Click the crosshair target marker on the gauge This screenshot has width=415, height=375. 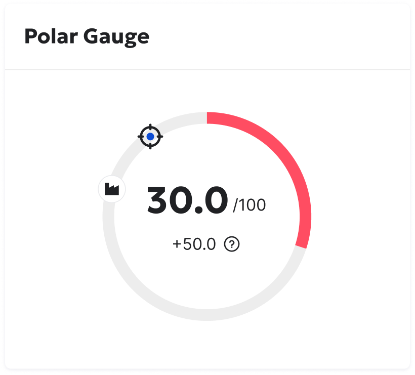(x=150, y=136)
